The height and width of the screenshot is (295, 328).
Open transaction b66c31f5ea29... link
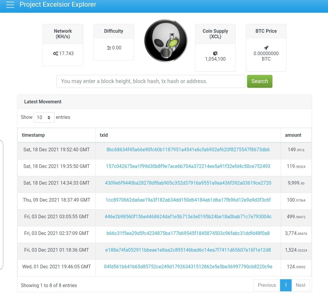coord(188,233)
